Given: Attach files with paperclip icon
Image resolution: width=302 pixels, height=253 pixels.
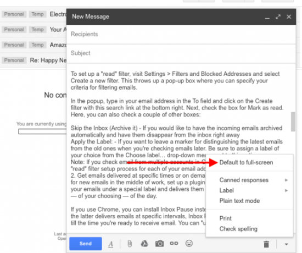Looking at the screenshot, I should click(130, 244).
